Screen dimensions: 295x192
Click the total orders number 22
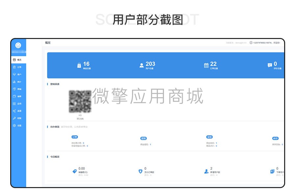coord(213,64)
